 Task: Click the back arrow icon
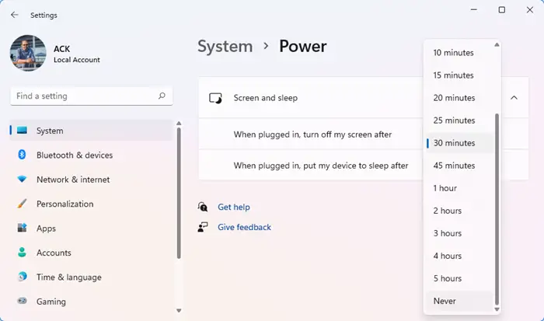pos(14,15)
